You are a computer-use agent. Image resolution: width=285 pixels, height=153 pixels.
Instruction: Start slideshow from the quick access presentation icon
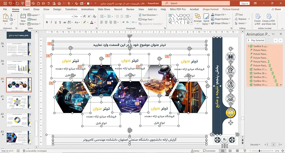coord(23,3)
